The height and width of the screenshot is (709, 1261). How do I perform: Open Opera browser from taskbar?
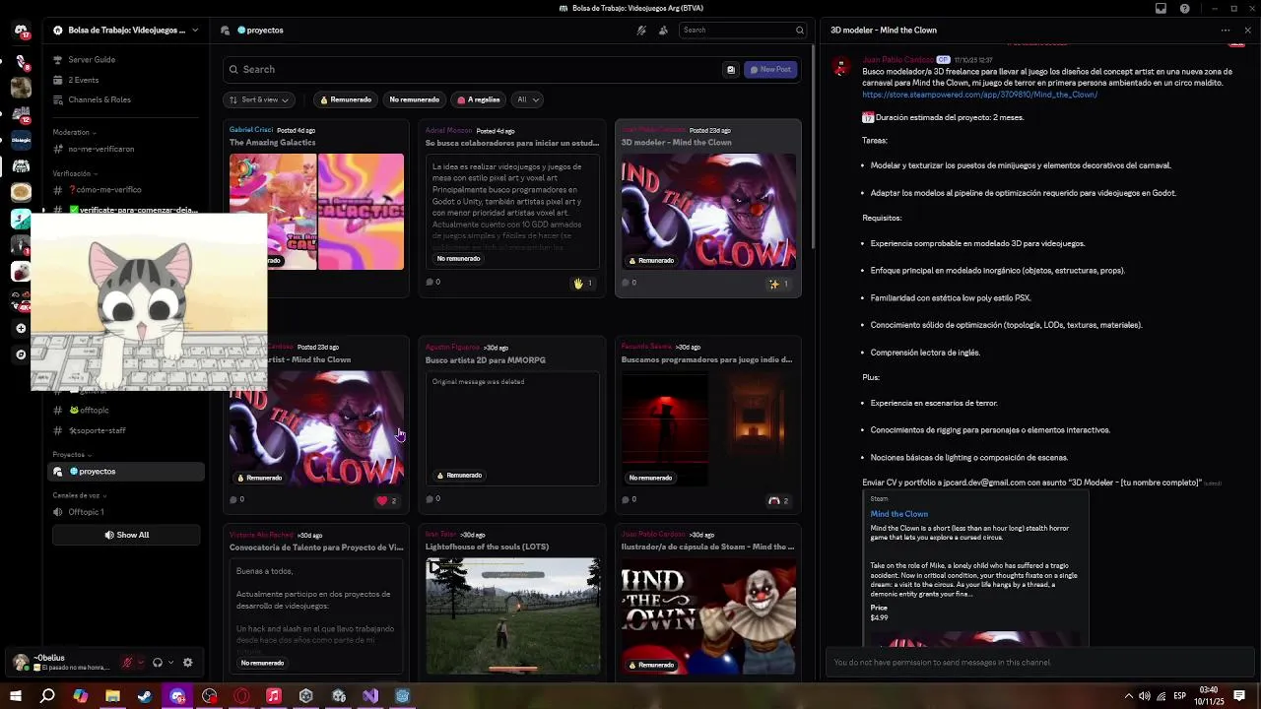(x=241, y=696)
